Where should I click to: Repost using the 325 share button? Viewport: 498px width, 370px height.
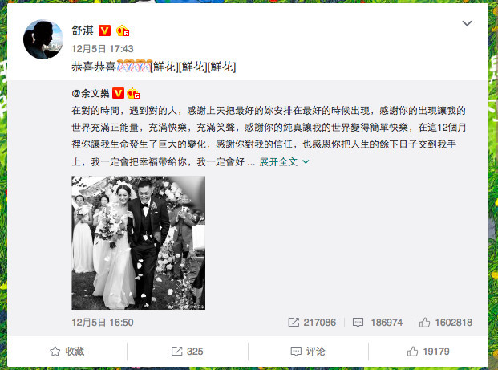[x=187, y=352]
